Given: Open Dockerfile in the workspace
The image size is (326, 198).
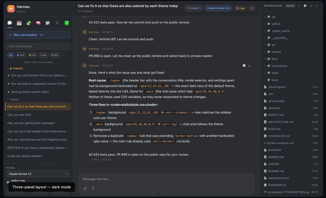Looking at the screenshot, I should pyautogui.click(x=291, y=150).
